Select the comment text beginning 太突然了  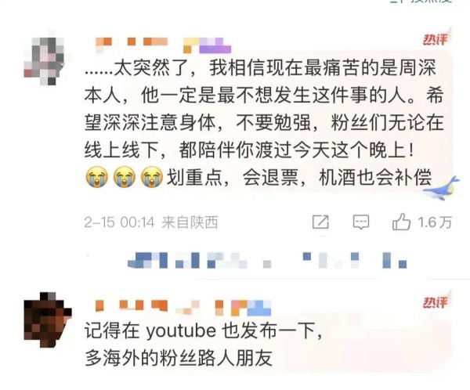pos(264,123)
